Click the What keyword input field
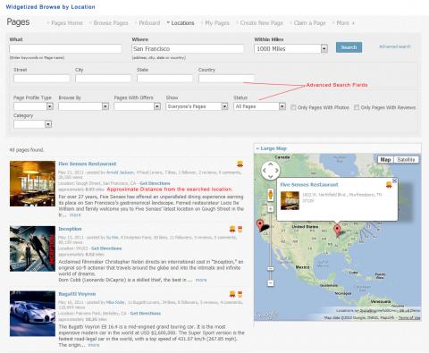This screenshot has width=429, height=353. 65,48
